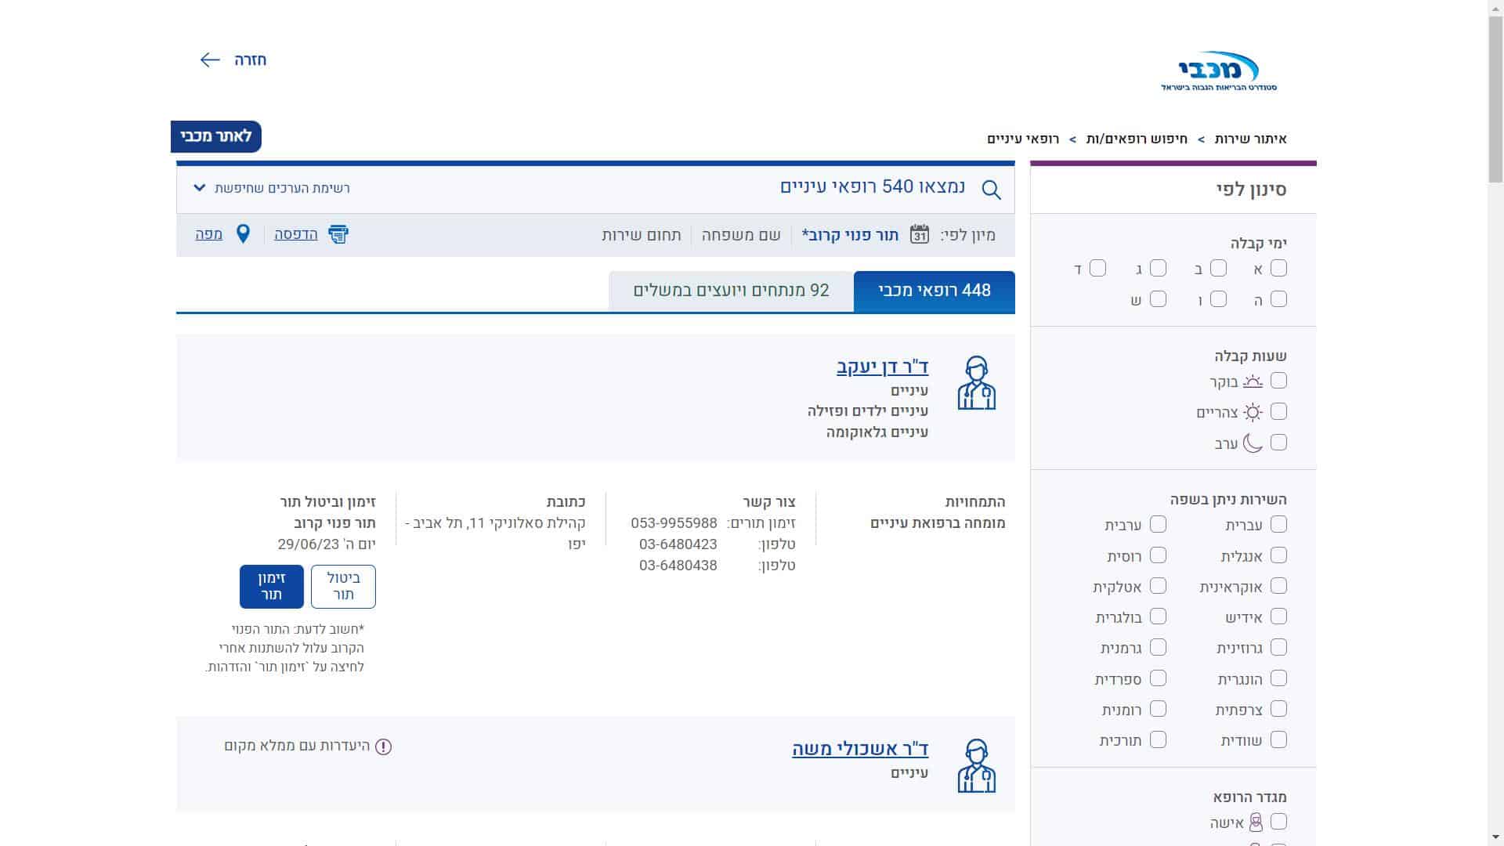Click the printer icon
1504x846 pixels.
click(338, 234)
